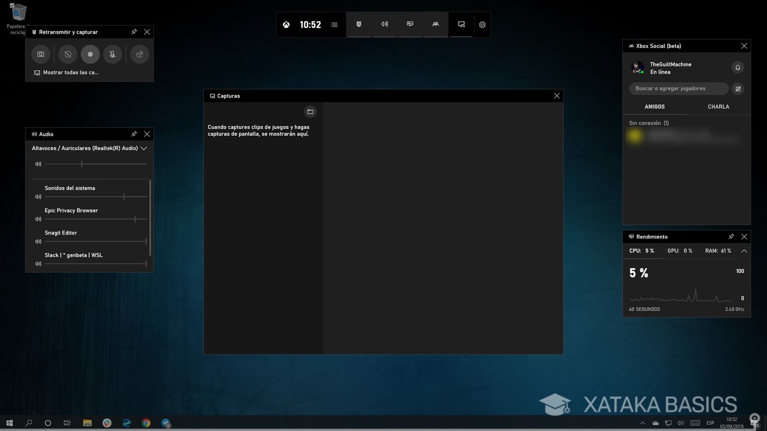Open the Xbox Social widget icon

pyautogui.click(x=435, y=24)
